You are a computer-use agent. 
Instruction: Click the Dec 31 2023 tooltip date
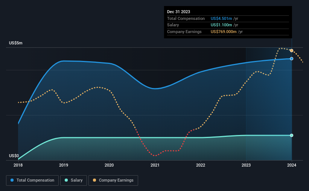(x=178, y=12)
